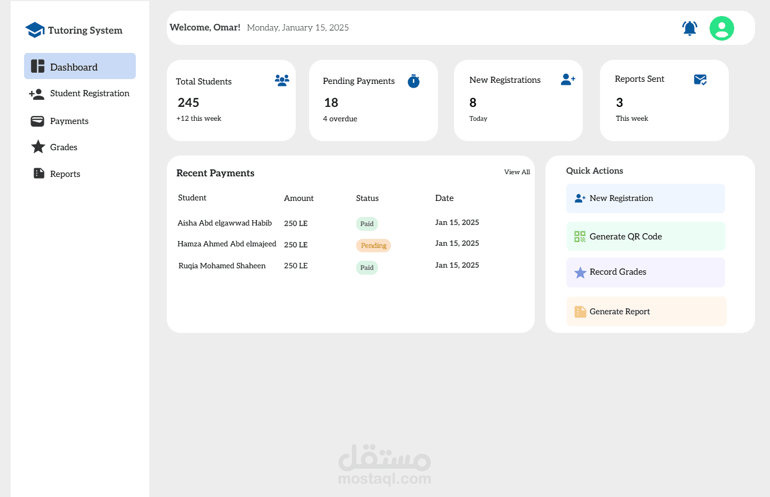Click the orange document icon in Generate Report
This screenshot has width=770, height=497.
[x=580, y=312]
